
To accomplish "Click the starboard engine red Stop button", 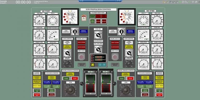I will tap(130, 78).
